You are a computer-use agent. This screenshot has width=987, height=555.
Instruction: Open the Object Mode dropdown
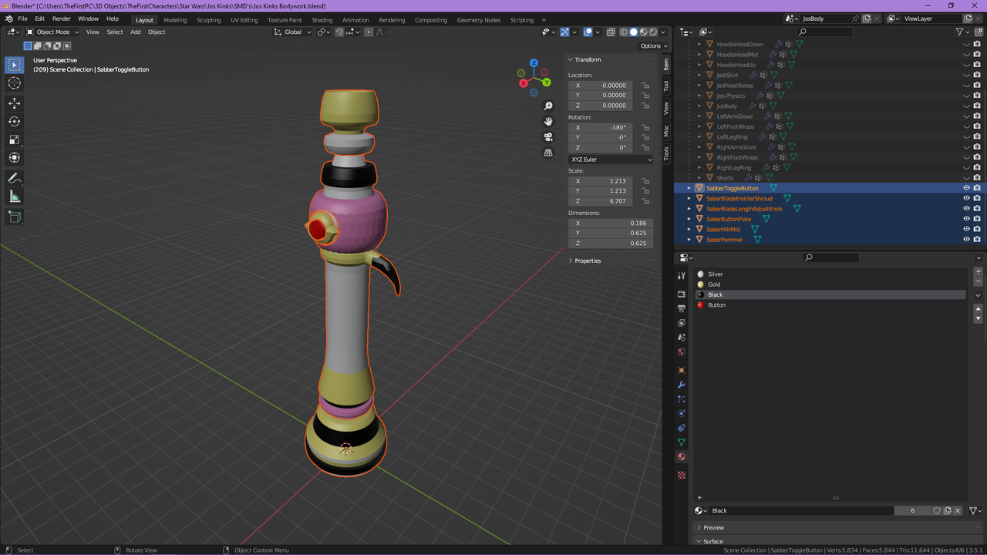(x=52, y=32)
